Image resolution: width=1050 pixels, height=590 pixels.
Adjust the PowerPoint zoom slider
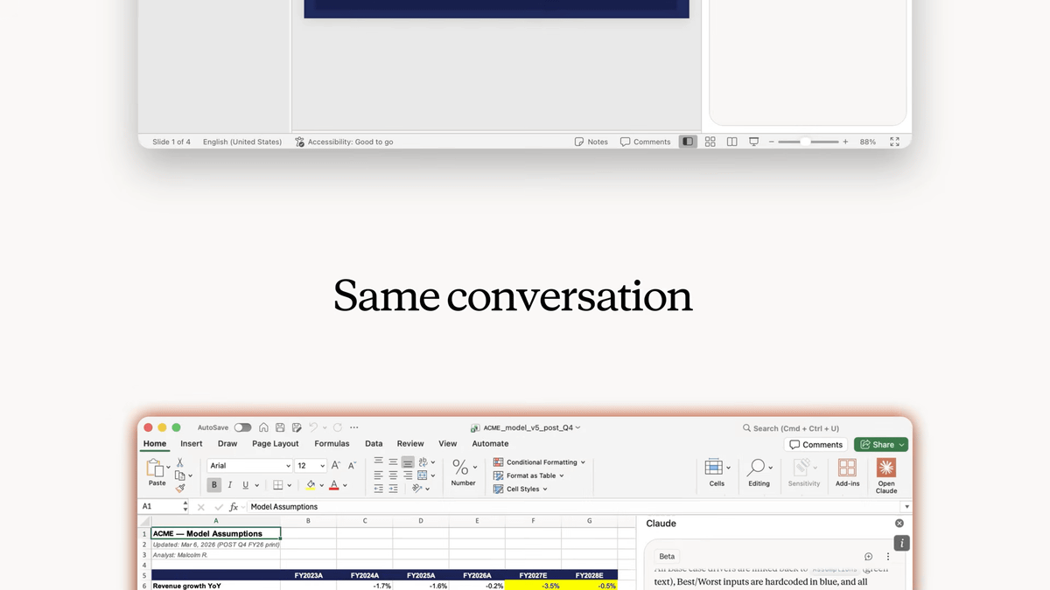coord(804,142)
